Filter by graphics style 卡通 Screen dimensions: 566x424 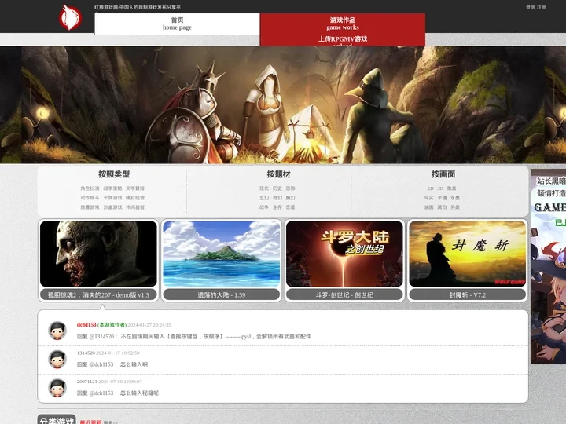[x=442, y=198]
